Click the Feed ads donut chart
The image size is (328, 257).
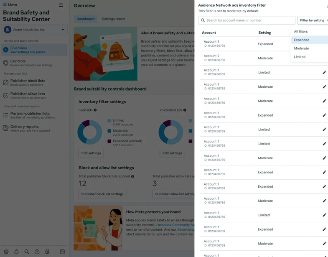tap(90, 132)
